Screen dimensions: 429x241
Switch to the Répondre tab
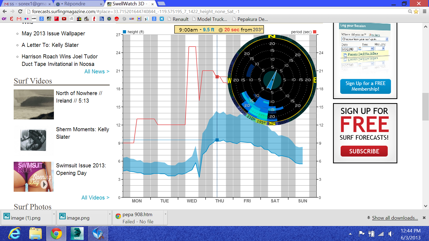coord(78,4)
